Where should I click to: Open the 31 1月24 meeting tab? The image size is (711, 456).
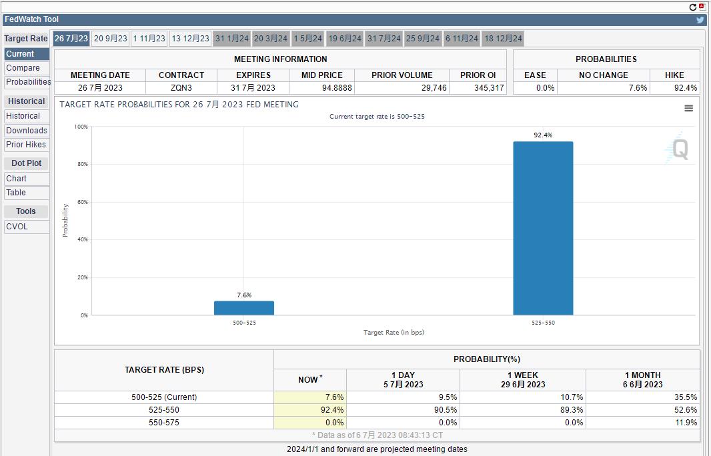231,39
